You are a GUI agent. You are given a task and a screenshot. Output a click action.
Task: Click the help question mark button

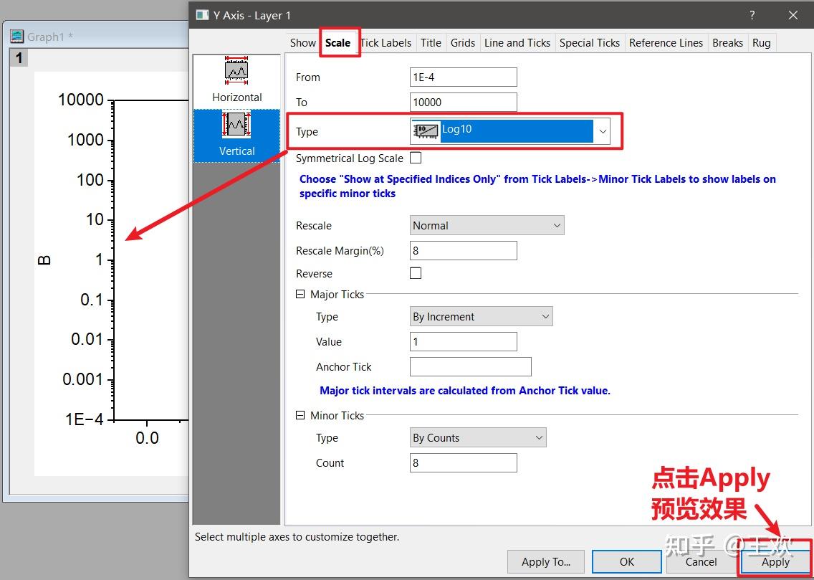click(x=752, y=15)
